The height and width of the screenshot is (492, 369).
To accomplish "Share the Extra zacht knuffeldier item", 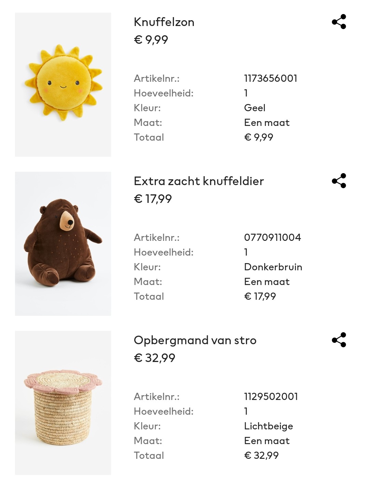I will tap(339, 181).
